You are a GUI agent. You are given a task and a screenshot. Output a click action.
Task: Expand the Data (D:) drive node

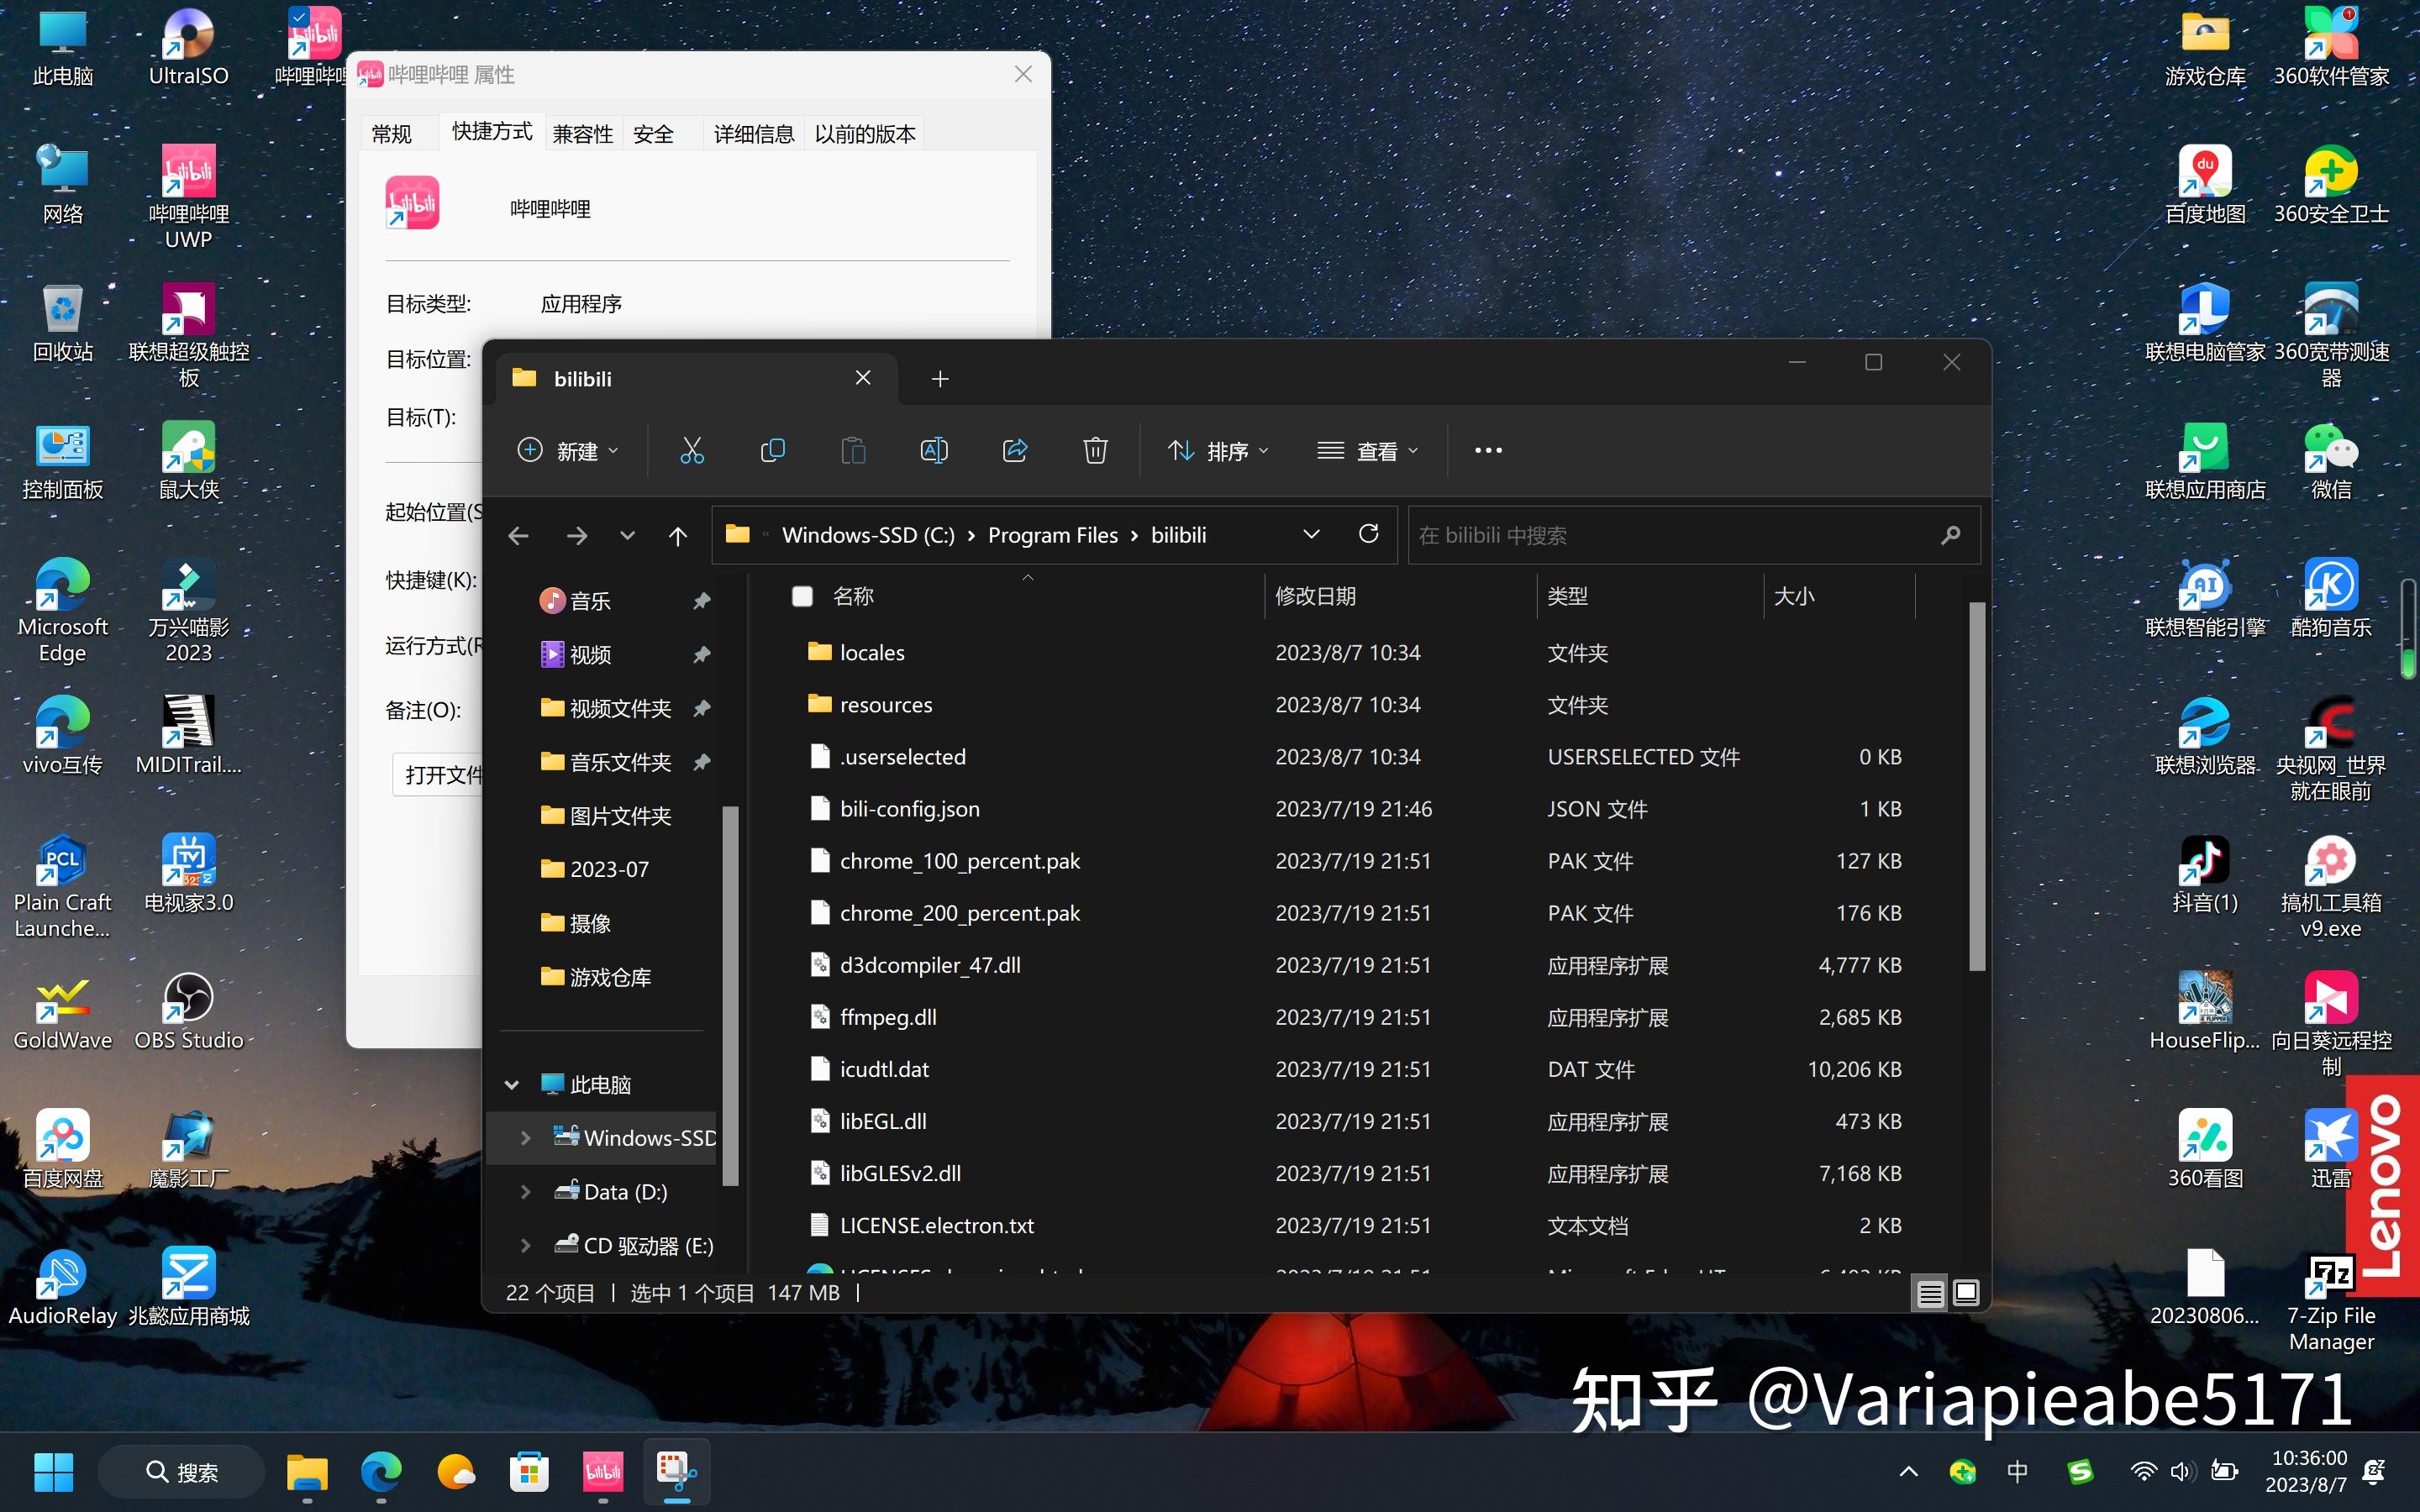[526, 1192]
